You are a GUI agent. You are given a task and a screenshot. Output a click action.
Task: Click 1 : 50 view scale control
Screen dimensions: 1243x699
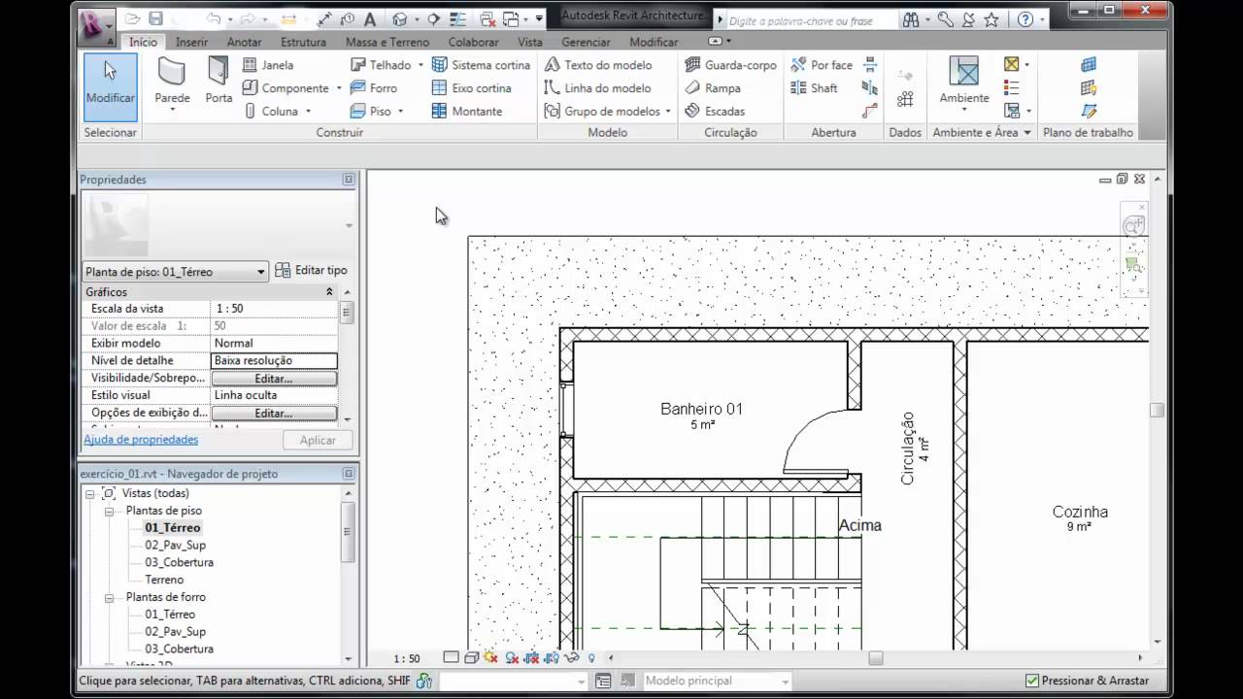[407, 659]
